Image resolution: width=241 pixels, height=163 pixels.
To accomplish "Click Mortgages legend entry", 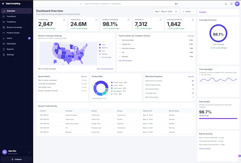I will [118, 91].
